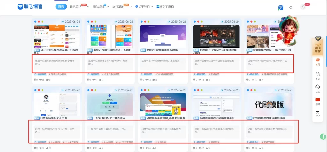This screenshot has height=152, width=327.
Task: Open article 彩虹商城后台样式美化模板
Action: pyautogui.click(x=269, y=118)
